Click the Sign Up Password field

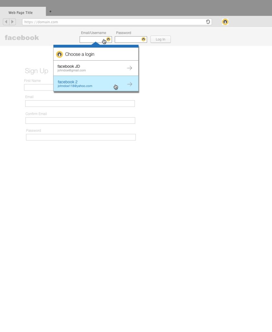[81, 137]
